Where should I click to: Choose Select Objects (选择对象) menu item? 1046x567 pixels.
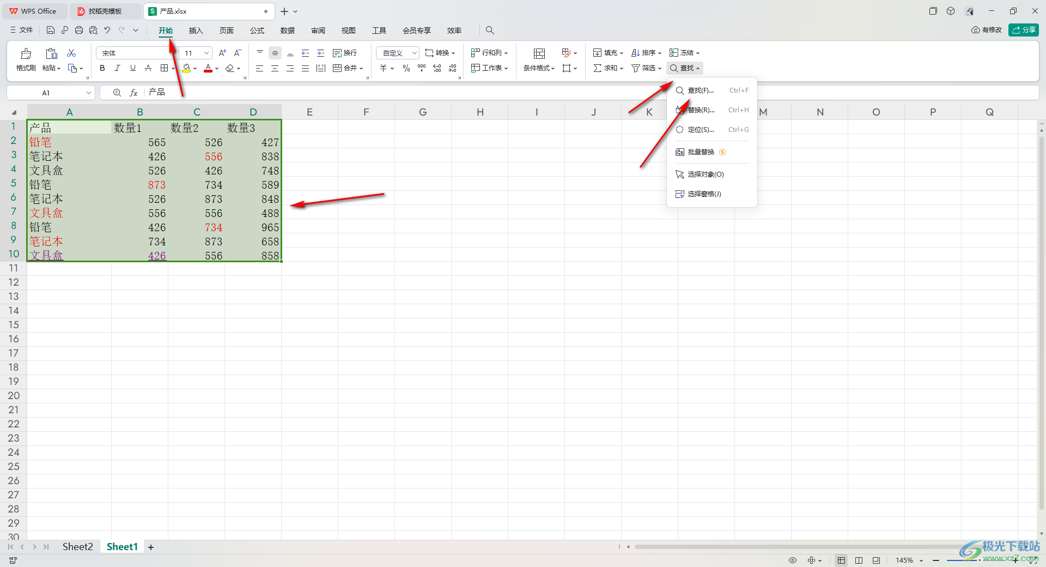tap(712, 174)
